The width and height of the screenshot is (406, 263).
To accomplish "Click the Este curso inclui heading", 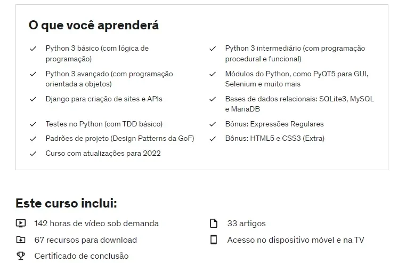I will coord(66,203).
